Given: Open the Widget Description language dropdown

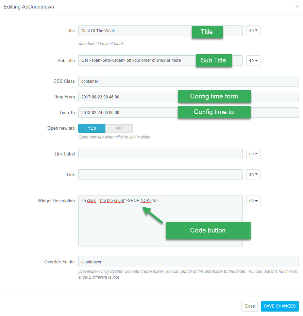Looking at the screenshot, I should (x=253, y=201).
